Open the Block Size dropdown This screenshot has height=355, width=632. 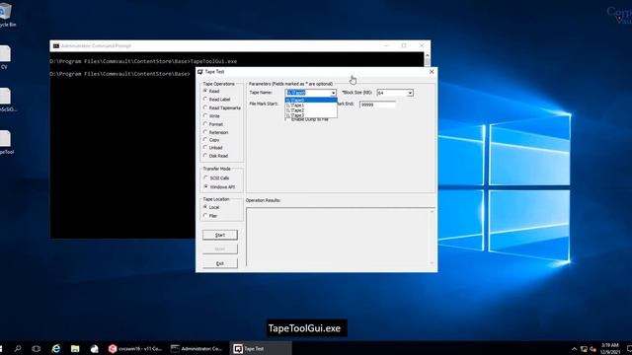coord(410,93)
